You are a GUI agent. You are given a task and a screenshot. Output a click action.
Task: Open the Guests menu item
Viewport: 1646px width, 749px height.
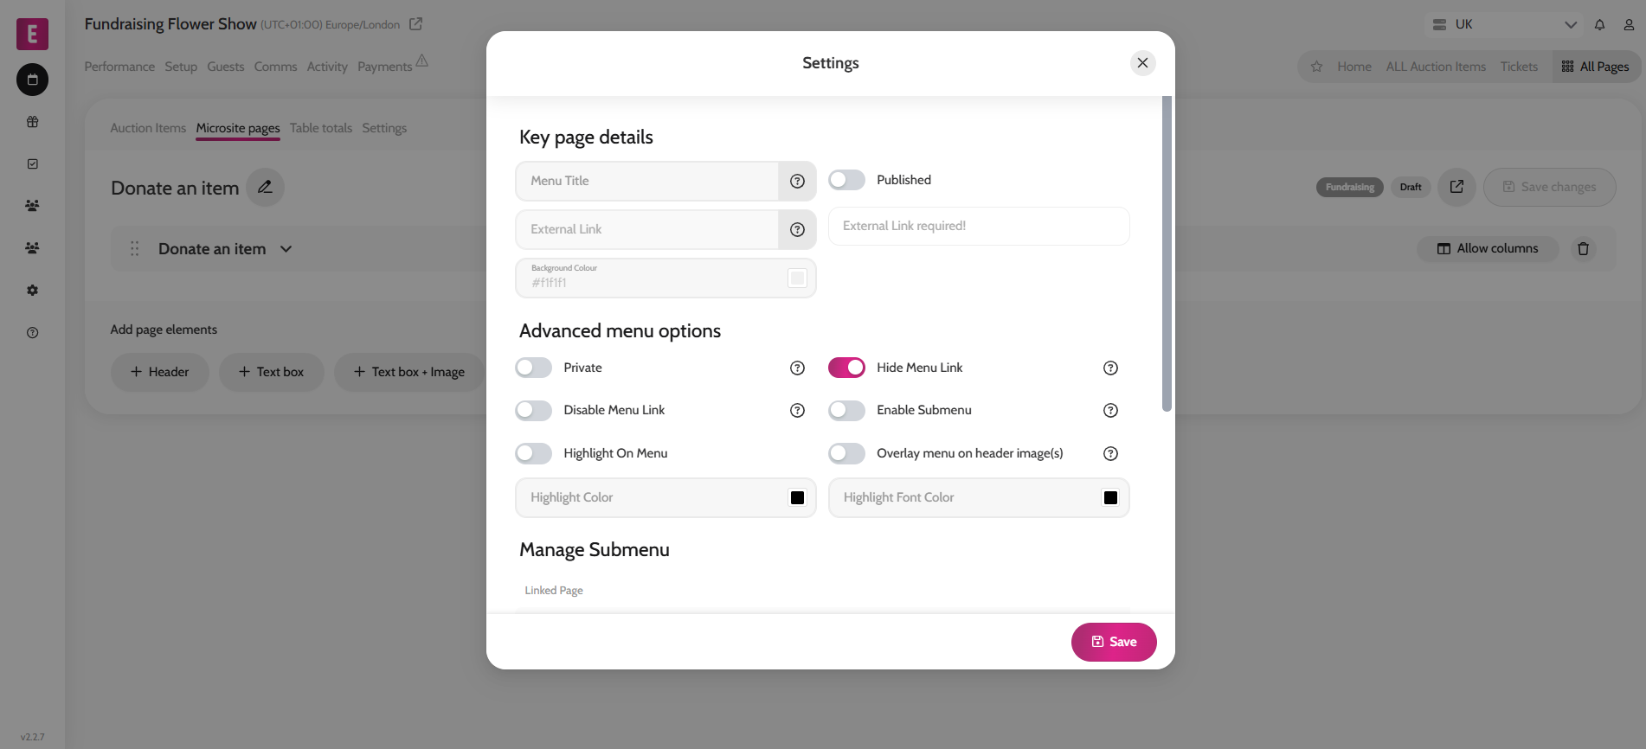click(225, 67)
